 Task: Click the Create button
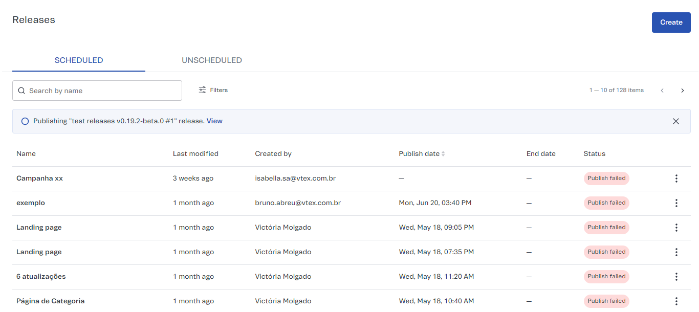671,23
